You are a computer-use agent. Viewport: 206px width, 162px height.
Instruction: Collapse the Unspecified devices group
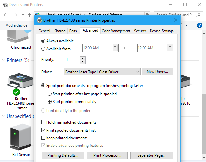pyautogui.click(x=3, y=116)
